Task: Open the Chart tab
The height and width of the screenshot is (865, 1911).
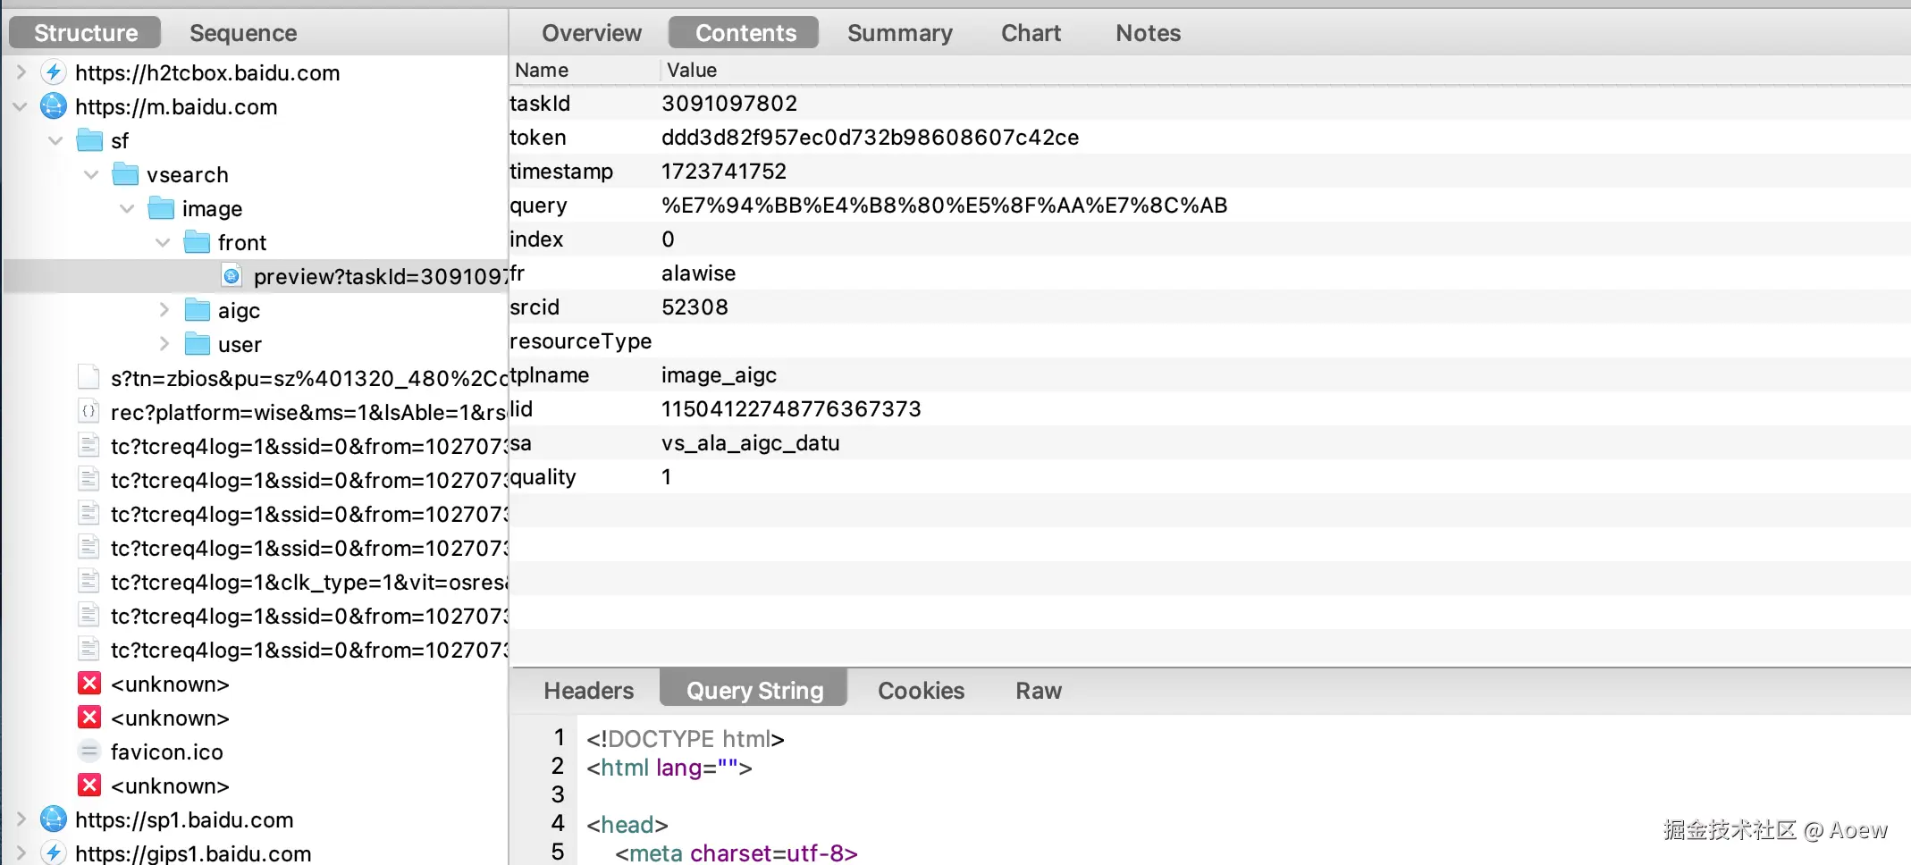Action: coord(1031,33)
